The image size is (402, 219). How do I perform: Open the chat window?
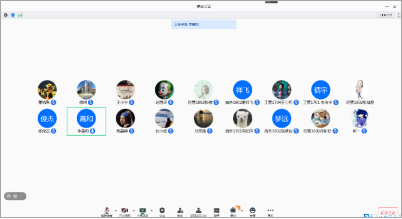point(216,211)
